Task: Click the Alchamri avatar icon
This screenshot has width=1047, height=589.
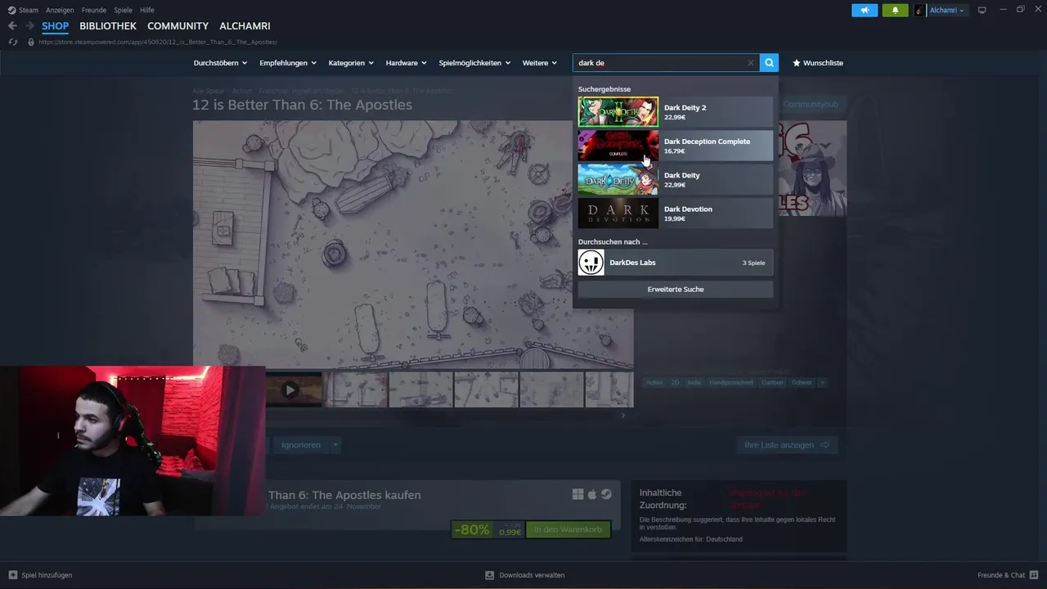Action: (x=920, y=10)
